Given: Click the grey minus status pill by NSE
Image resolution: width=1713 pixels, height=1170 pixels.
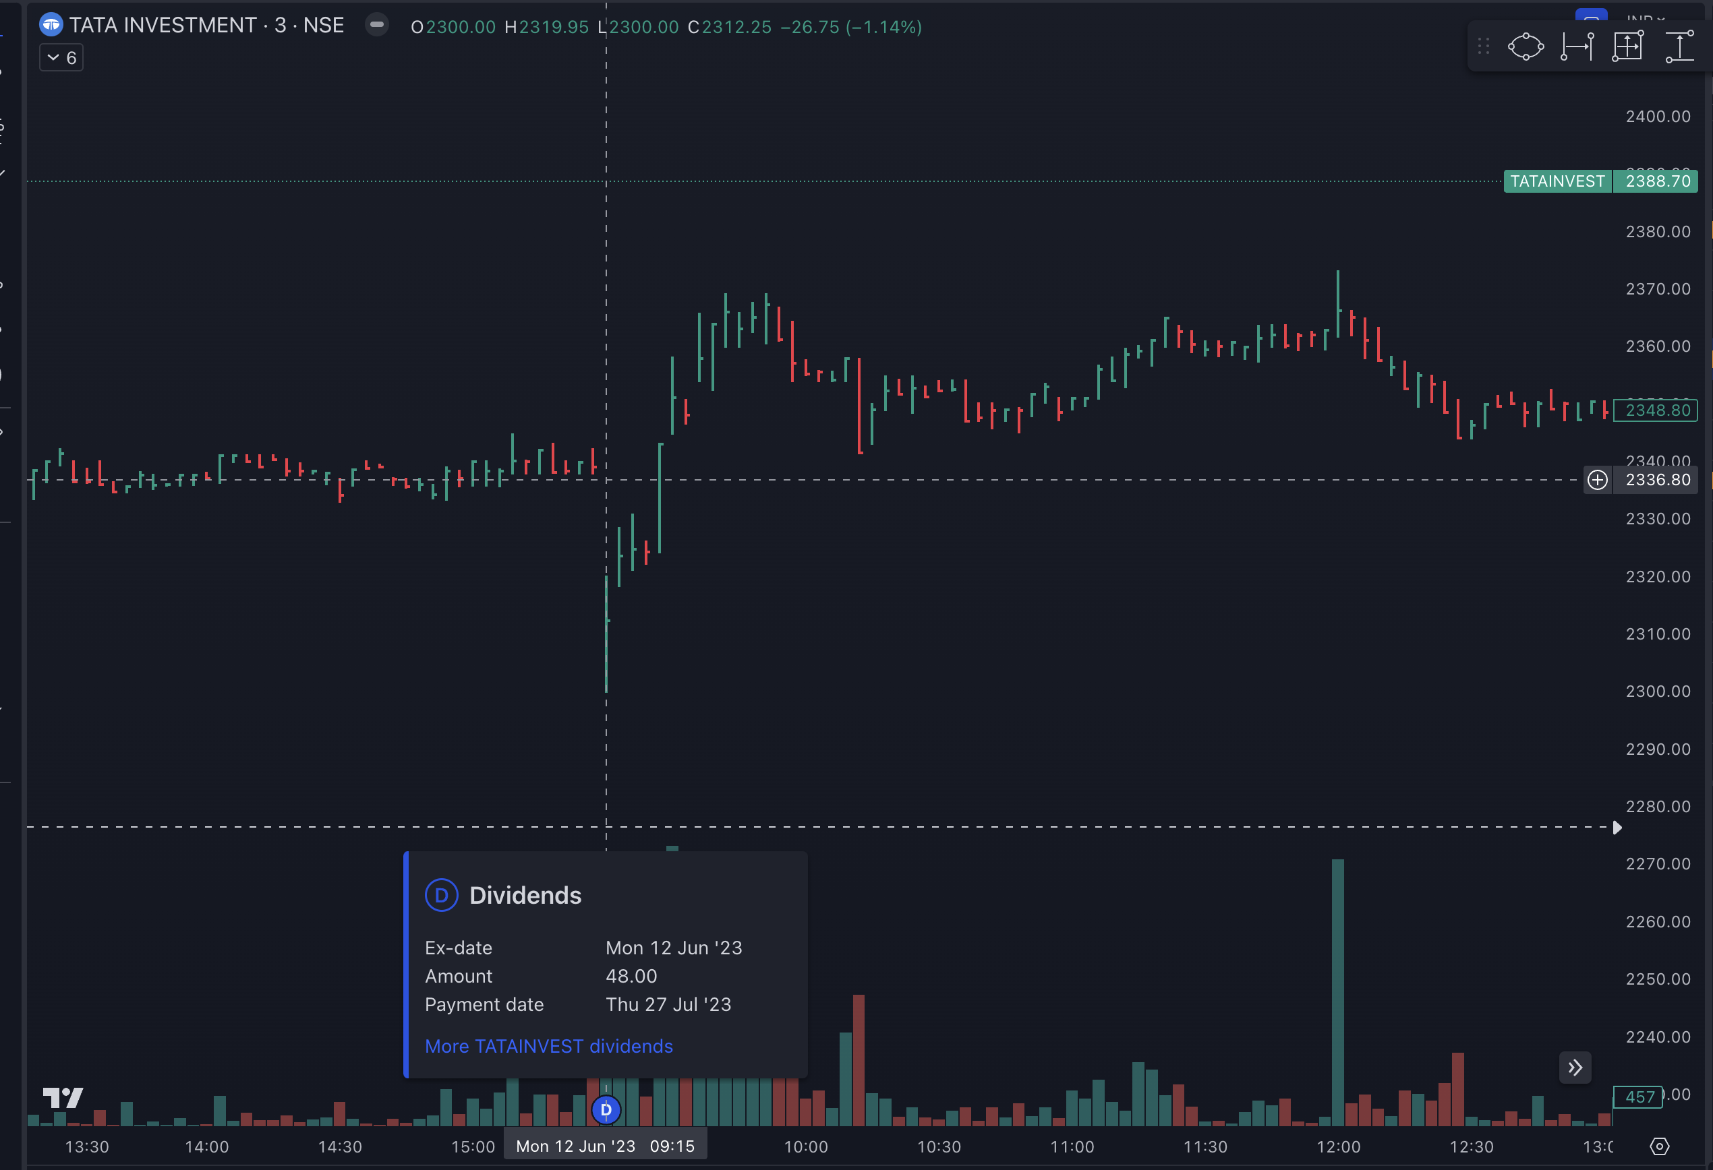Looking at the screenshot, I should (376, 24).
